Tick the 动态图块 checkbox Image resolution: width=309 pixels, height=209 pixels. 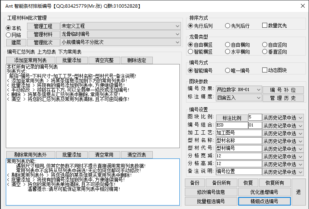point(265,71)
